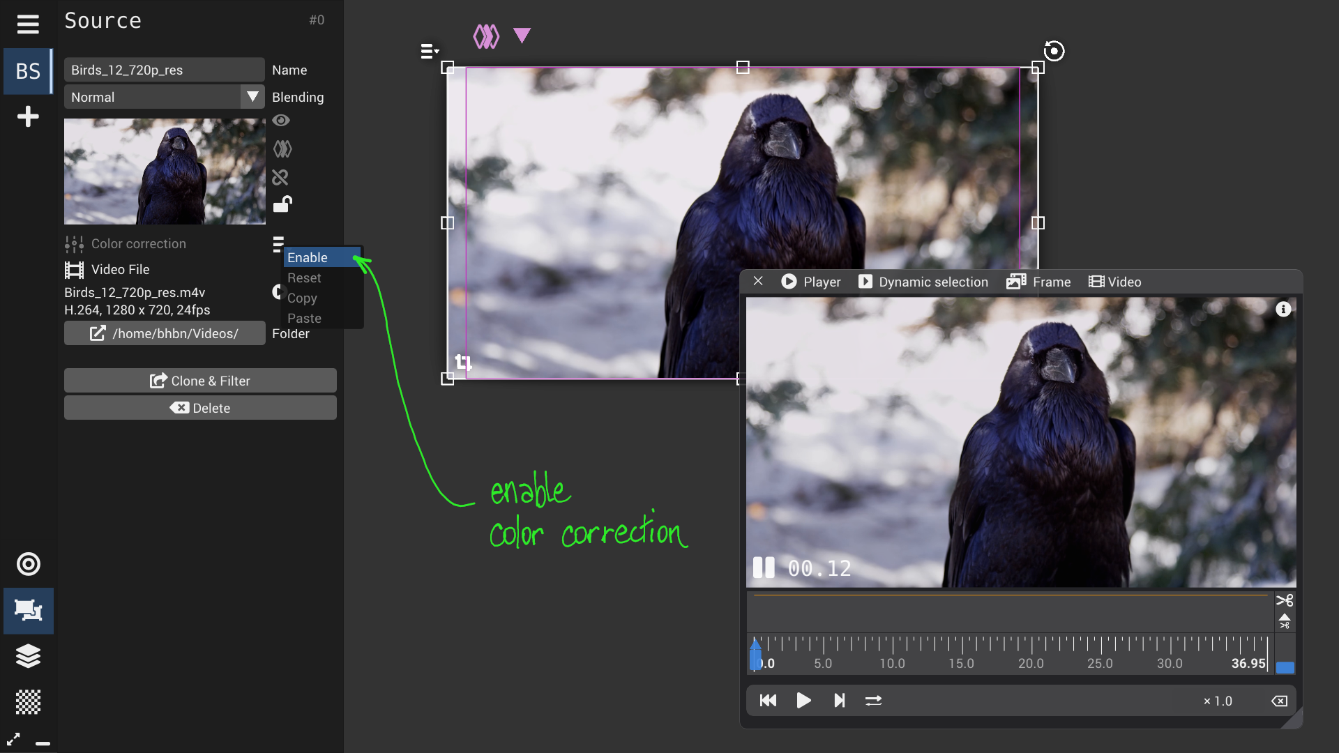Toggle the loop playback mode
The width and height of the screenshot is (1339, 753).
click(x=873, y=700)
